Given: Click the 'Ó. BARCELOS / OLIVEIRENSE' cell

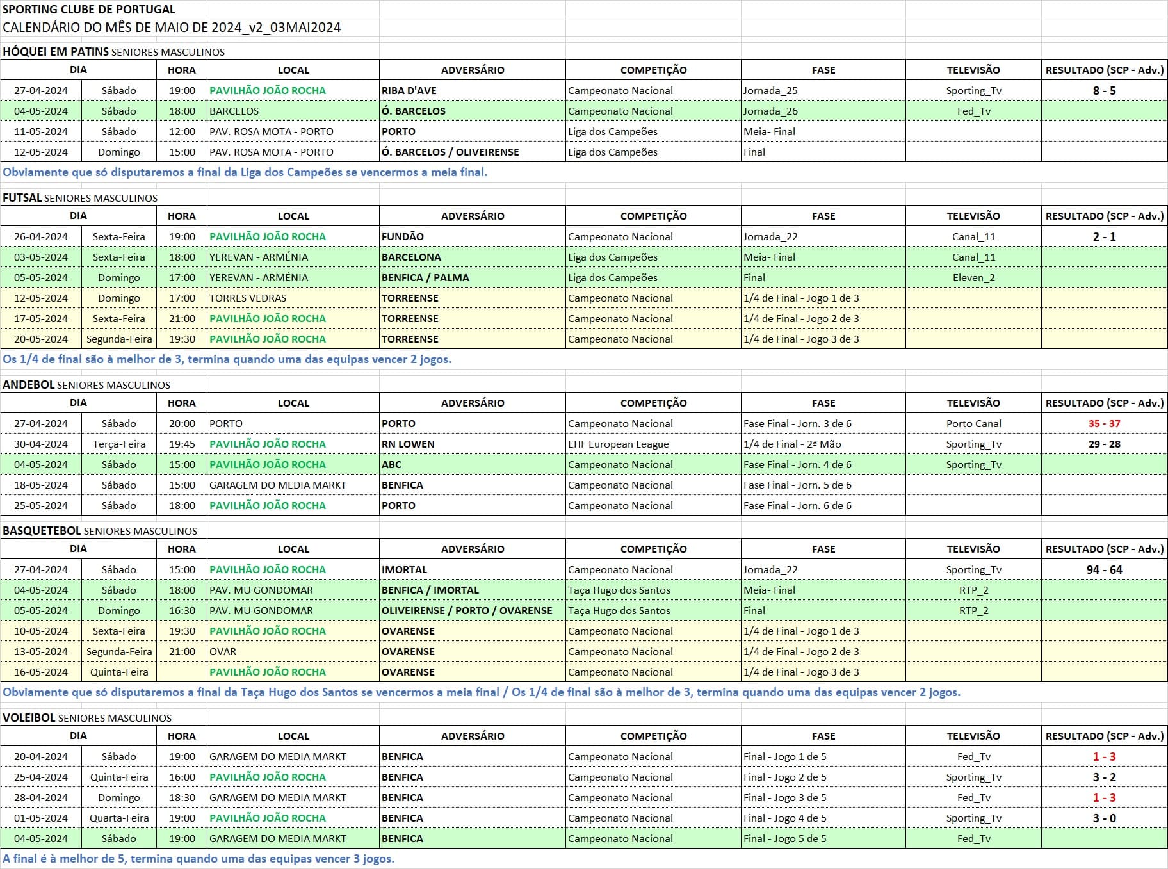Looking at the screenshot, I should click(473, 152).
